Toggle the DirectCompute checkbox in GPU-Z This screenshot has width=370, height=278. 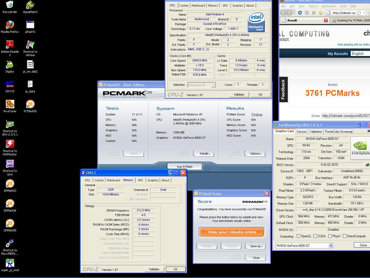344,236
